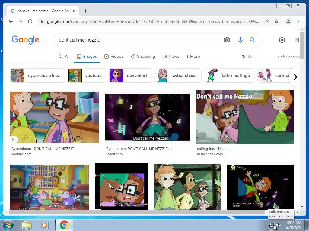Filter by the 'youtube' chip

pyautogui.click(x=87, y=75)
